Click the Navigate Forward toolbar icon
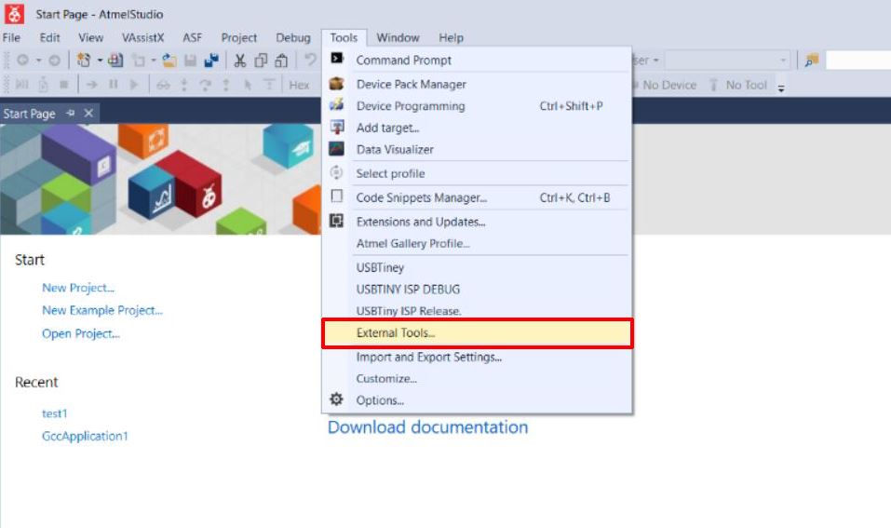Screen dimensions: 891x528 (54, 61)
